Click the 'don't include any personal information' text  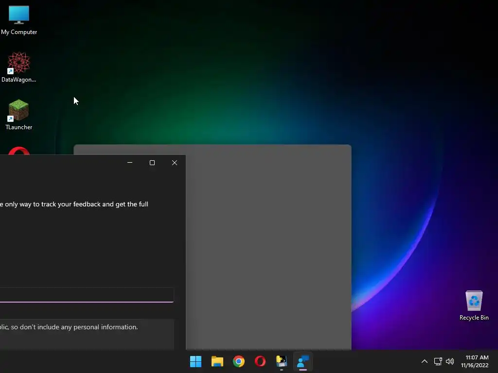click(x=79, y=327)
